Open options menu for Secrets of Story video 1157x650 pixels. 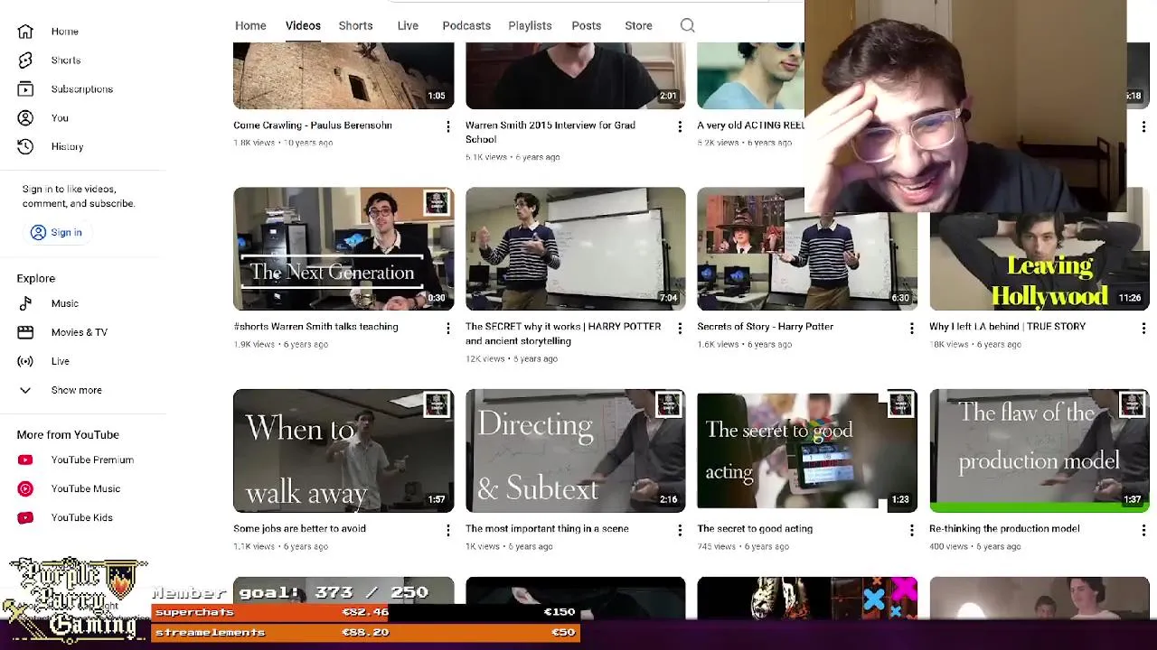(911, 329)
